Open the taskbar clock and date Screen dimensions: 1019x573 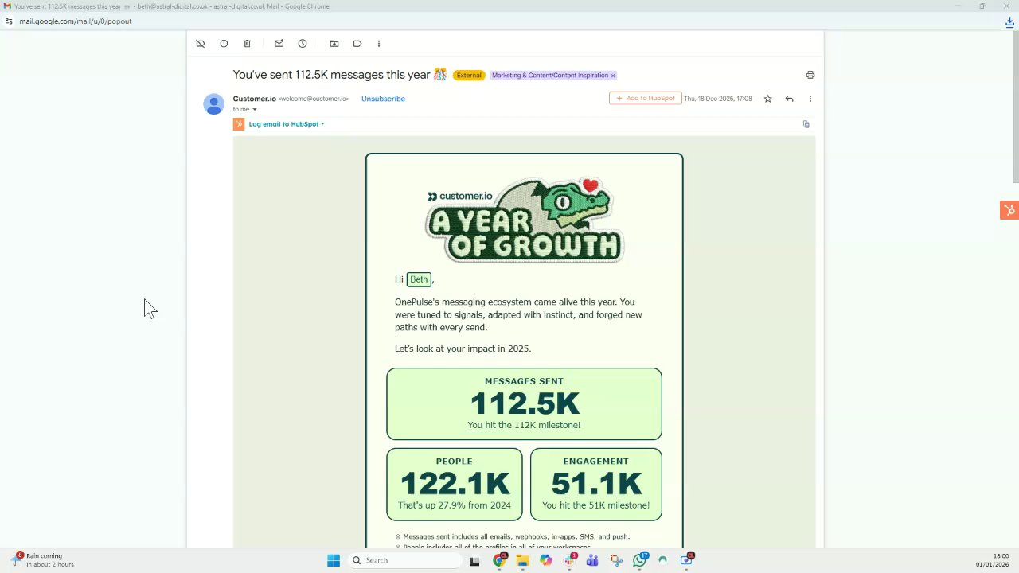(x=993, y=560)
